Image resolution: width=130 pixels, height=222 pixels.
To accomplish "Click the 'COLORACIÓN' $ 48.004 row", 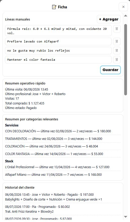I will [63, 146].
